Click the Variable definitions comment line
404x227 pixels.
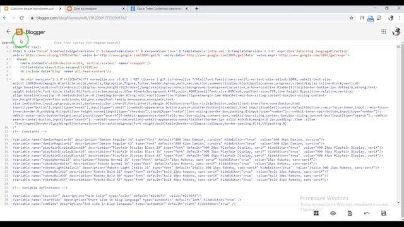tap(40, 188)
